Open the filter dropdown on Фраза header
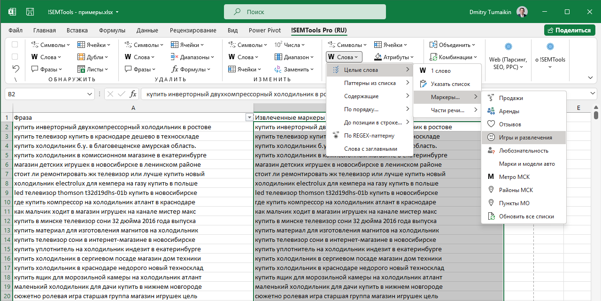 pos(249,117)
